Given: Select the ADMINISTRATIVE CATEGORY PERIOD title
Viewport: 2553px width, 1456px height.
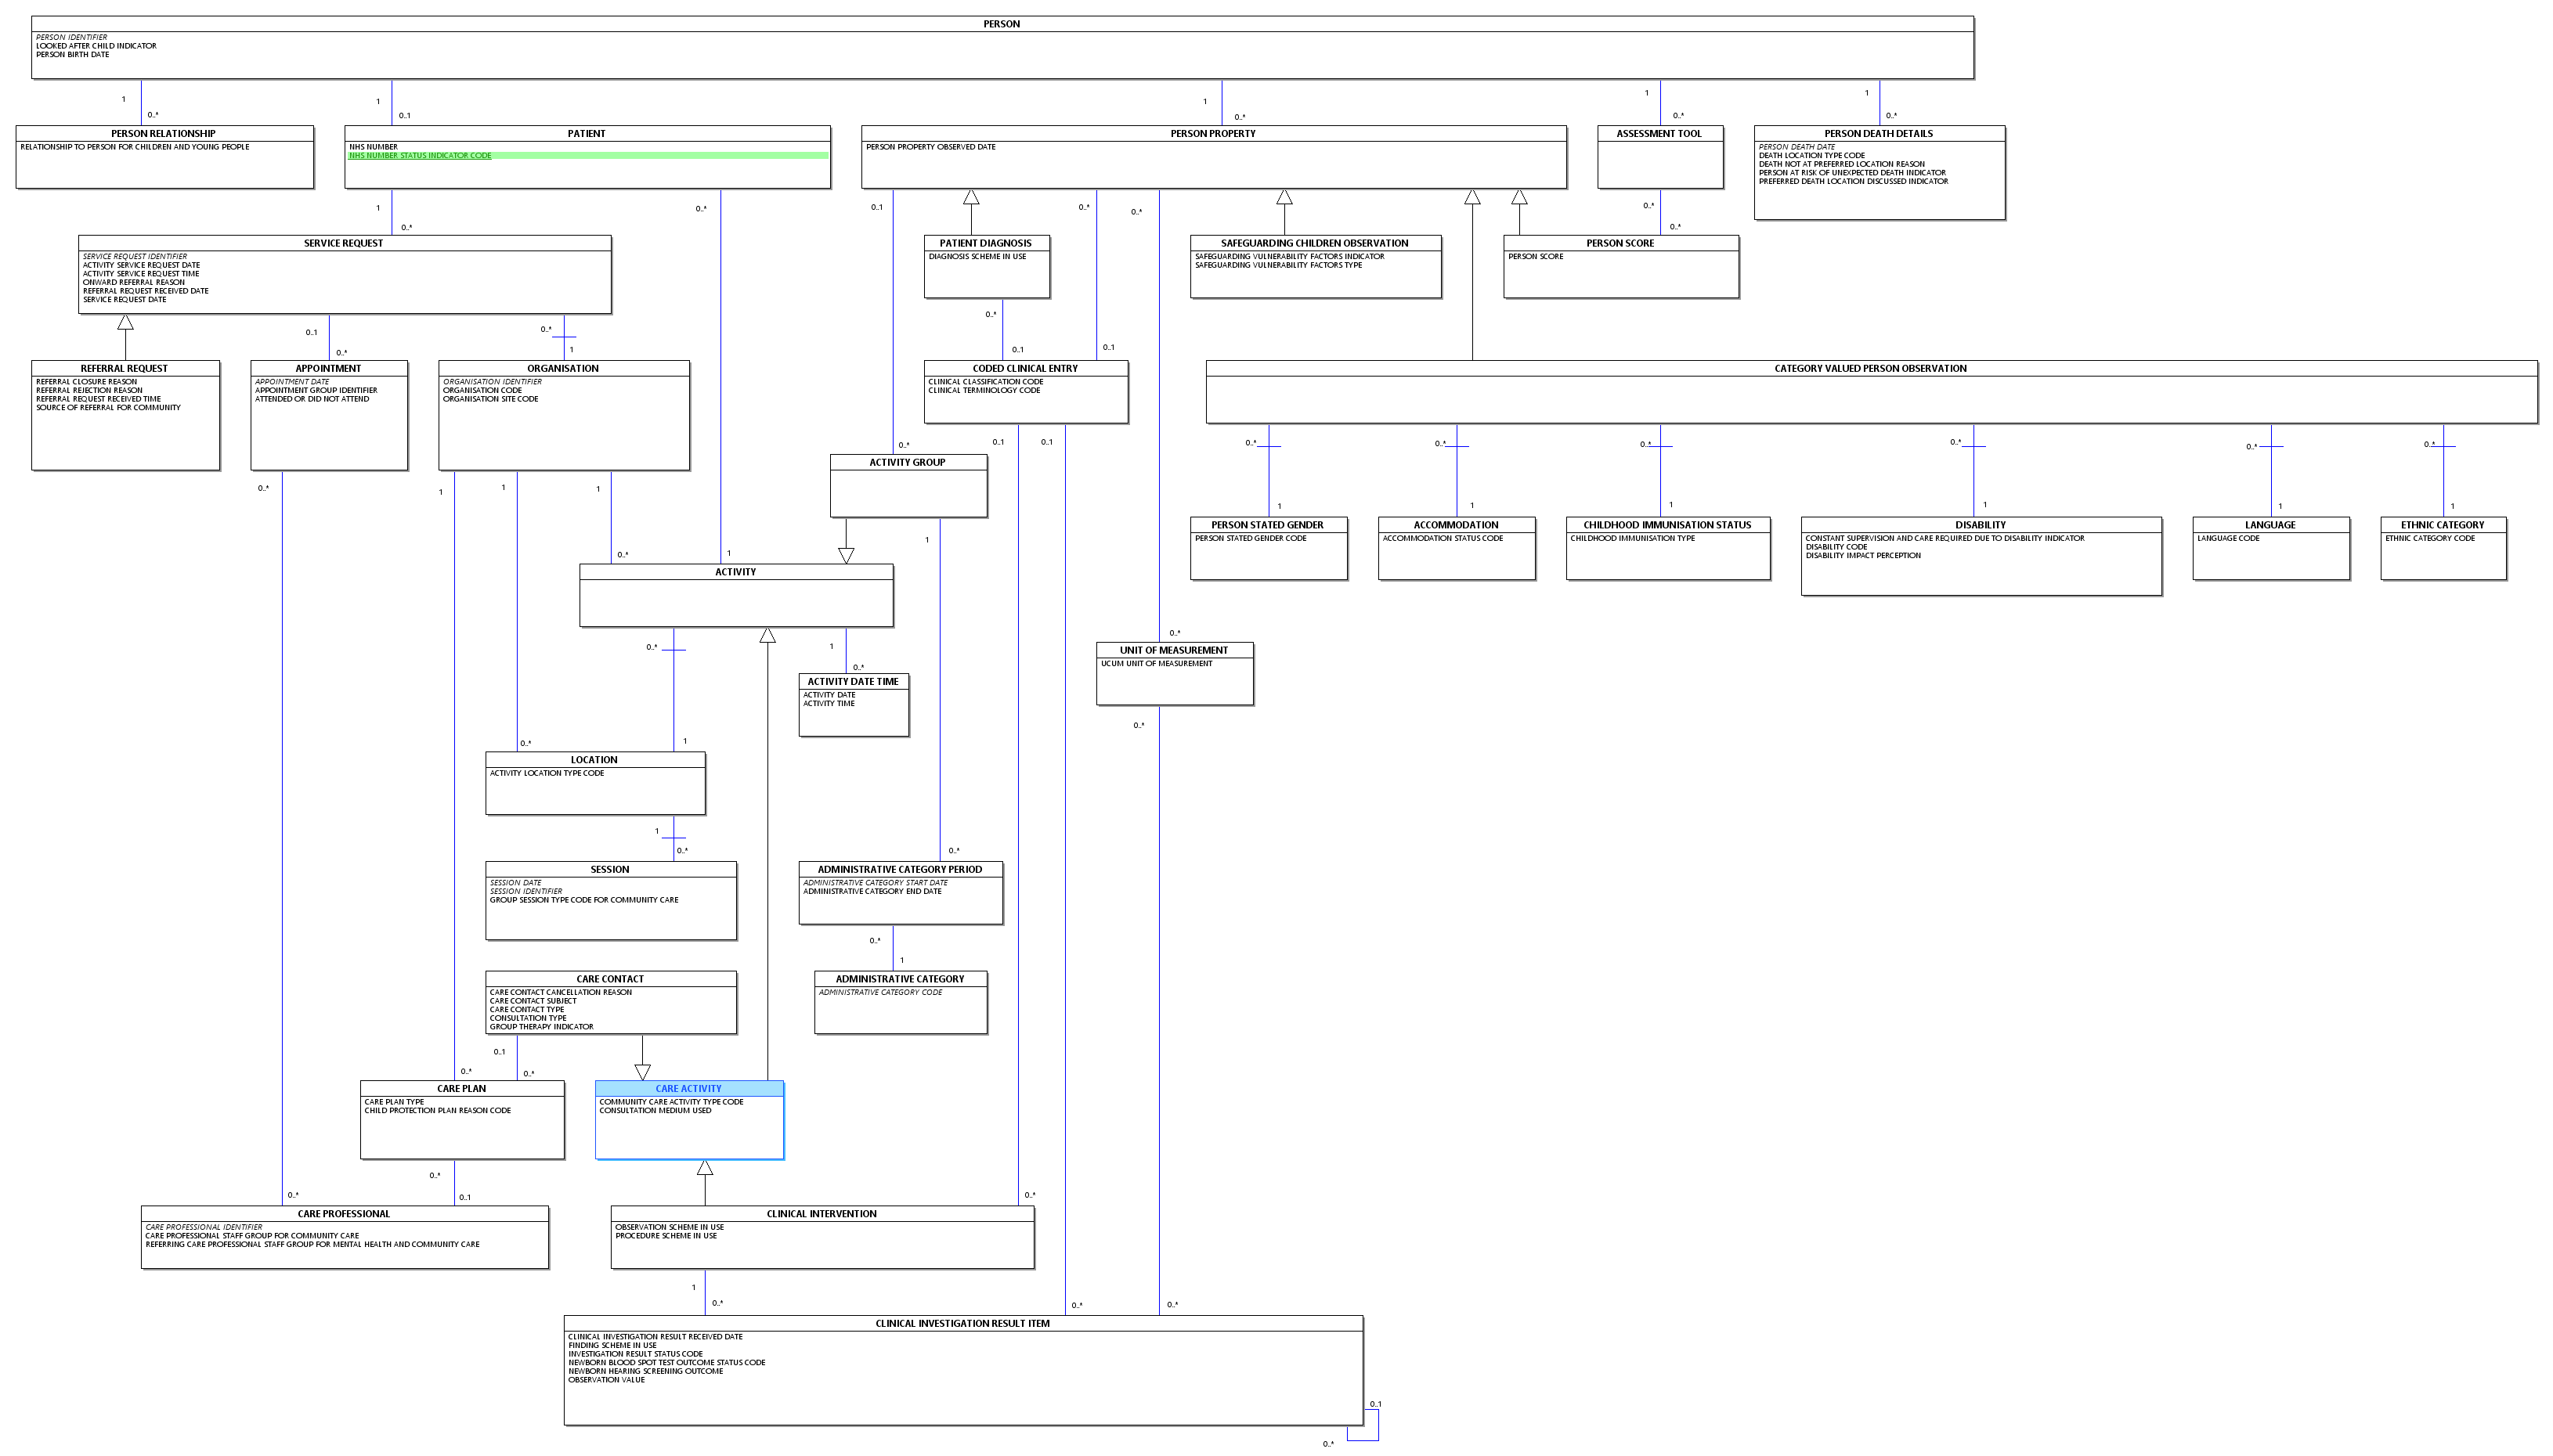Looking at the screenshot, I should point(899,869).
